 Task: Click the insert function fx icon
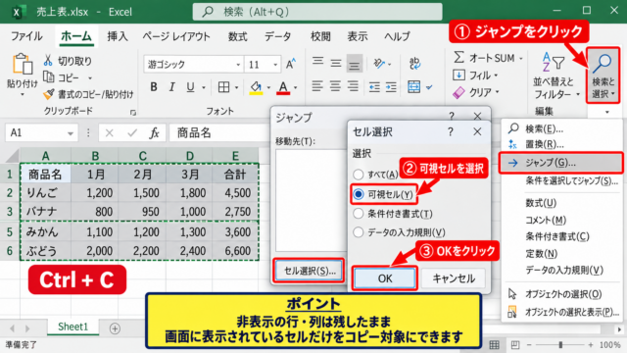click(155, 133)
